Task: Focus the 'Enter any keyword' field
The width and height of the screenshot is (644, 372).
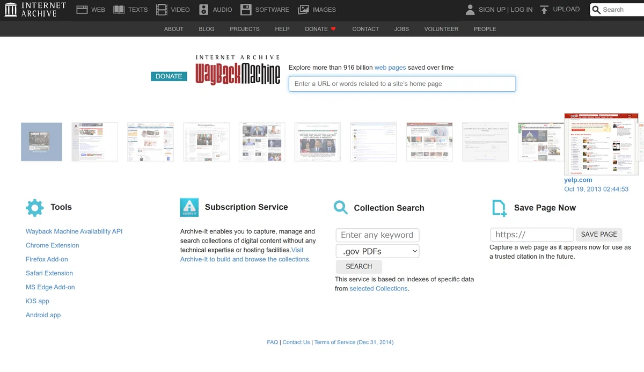Action: (377, 235)
